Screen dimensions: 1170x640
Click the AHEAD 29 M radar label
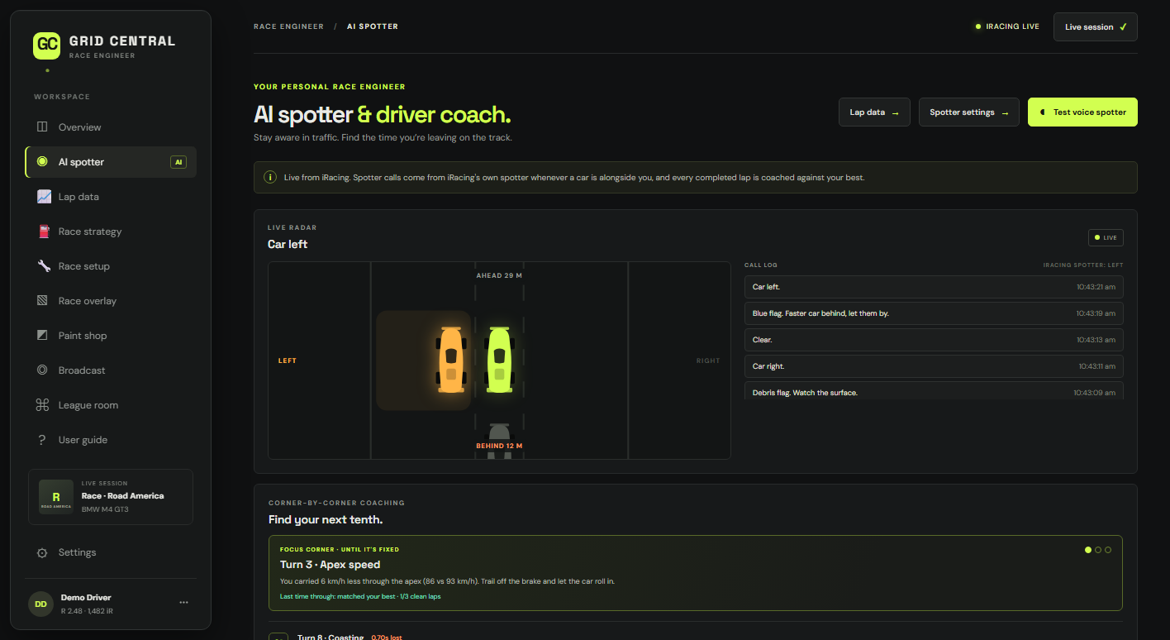[499, 275]
